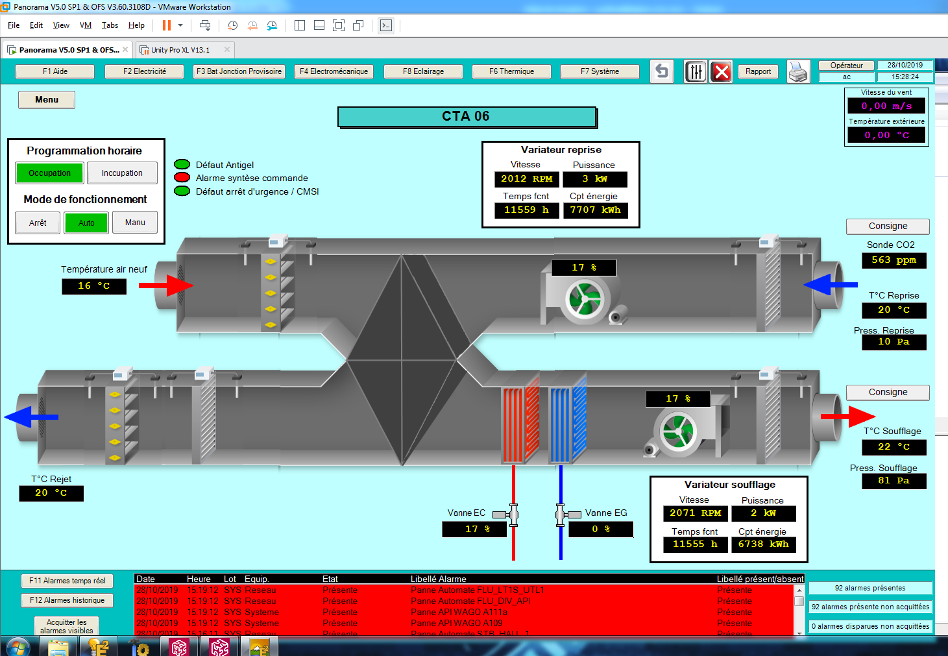This screenshot has height=656, width=948.
Task: Open the sliders settings icon
Action: (695, 71)
